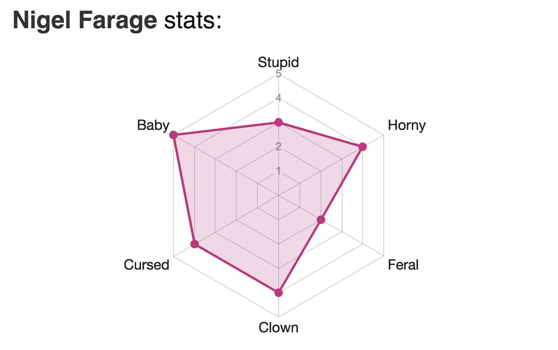Select the Horny data point marker
Screen dimensions: 558x350
pos(363,147)
